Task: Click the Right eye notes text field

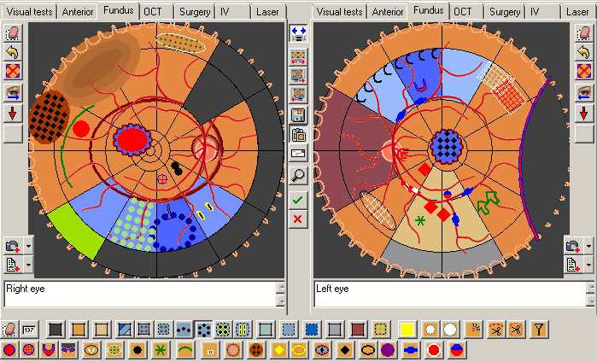Action: pos(137,294)
